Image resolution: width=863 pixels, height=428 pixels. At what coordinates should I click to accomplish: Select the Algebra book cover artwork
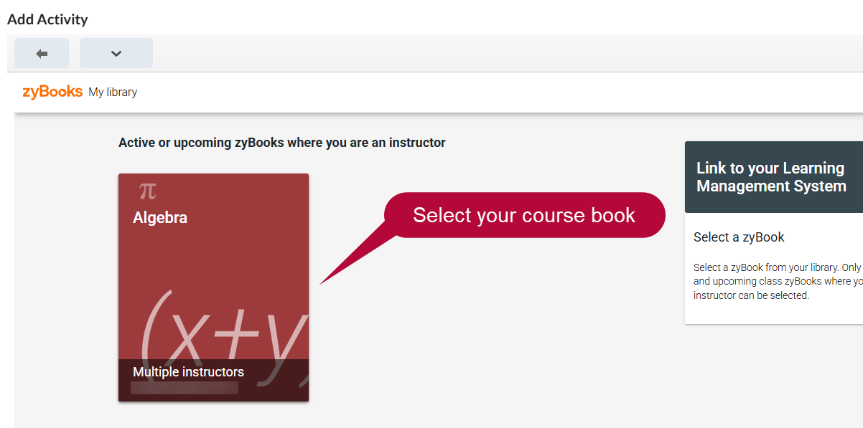213,301
